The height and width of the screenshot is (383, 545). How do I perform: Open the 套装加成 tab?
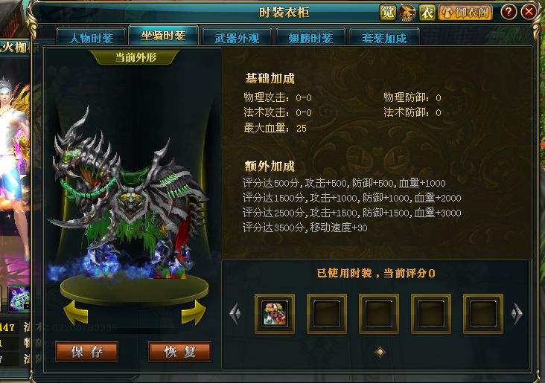click(384, 38)
